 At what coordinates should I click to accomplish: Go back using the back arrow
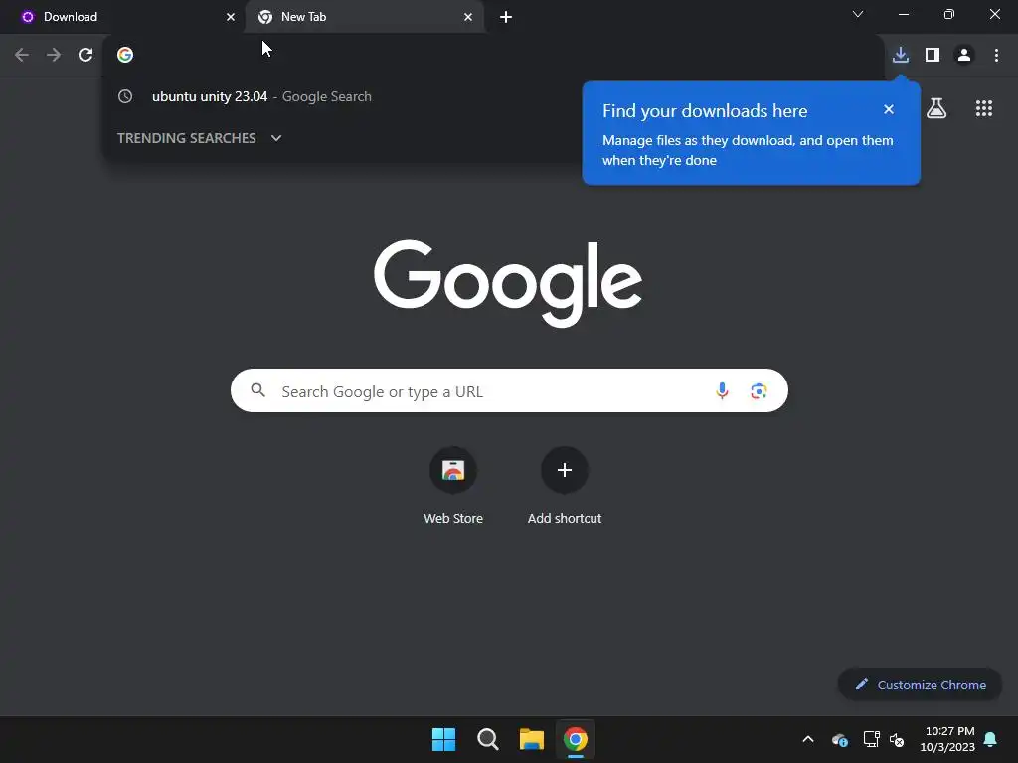[22, 55]
